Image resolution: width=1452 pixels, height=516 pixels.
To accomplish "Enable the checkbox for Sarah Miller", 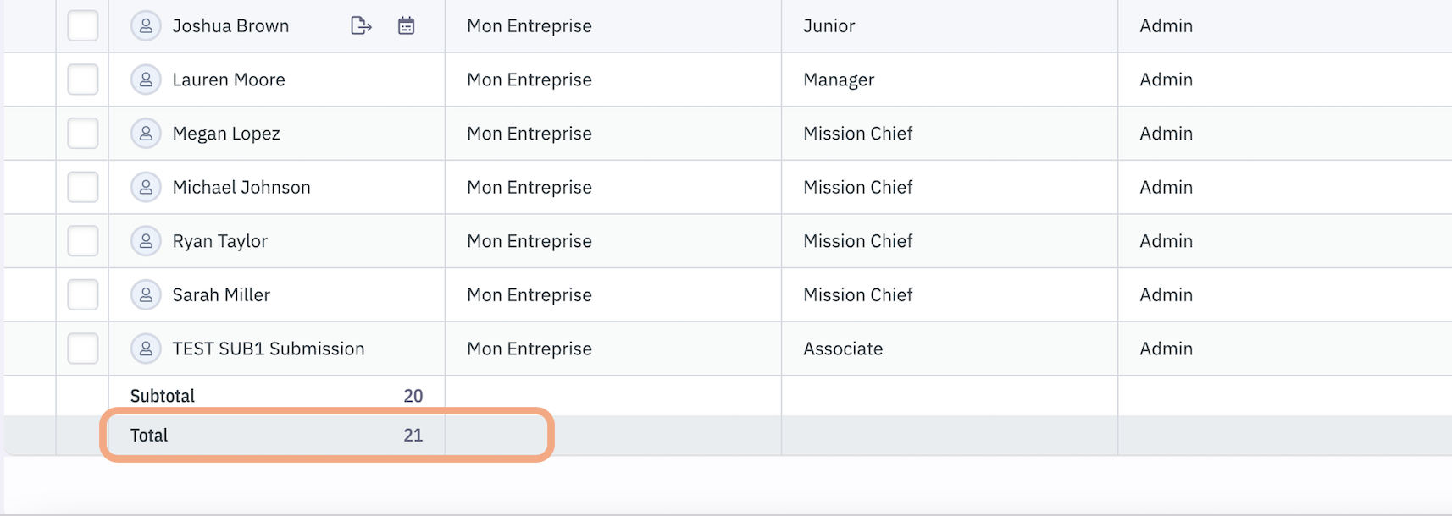I will (83, 294).
